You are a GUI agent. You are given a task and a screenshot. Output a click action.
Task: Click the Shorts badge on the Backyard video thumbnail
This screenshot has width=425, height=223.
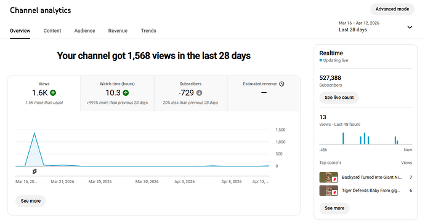[x=334, y=179]
